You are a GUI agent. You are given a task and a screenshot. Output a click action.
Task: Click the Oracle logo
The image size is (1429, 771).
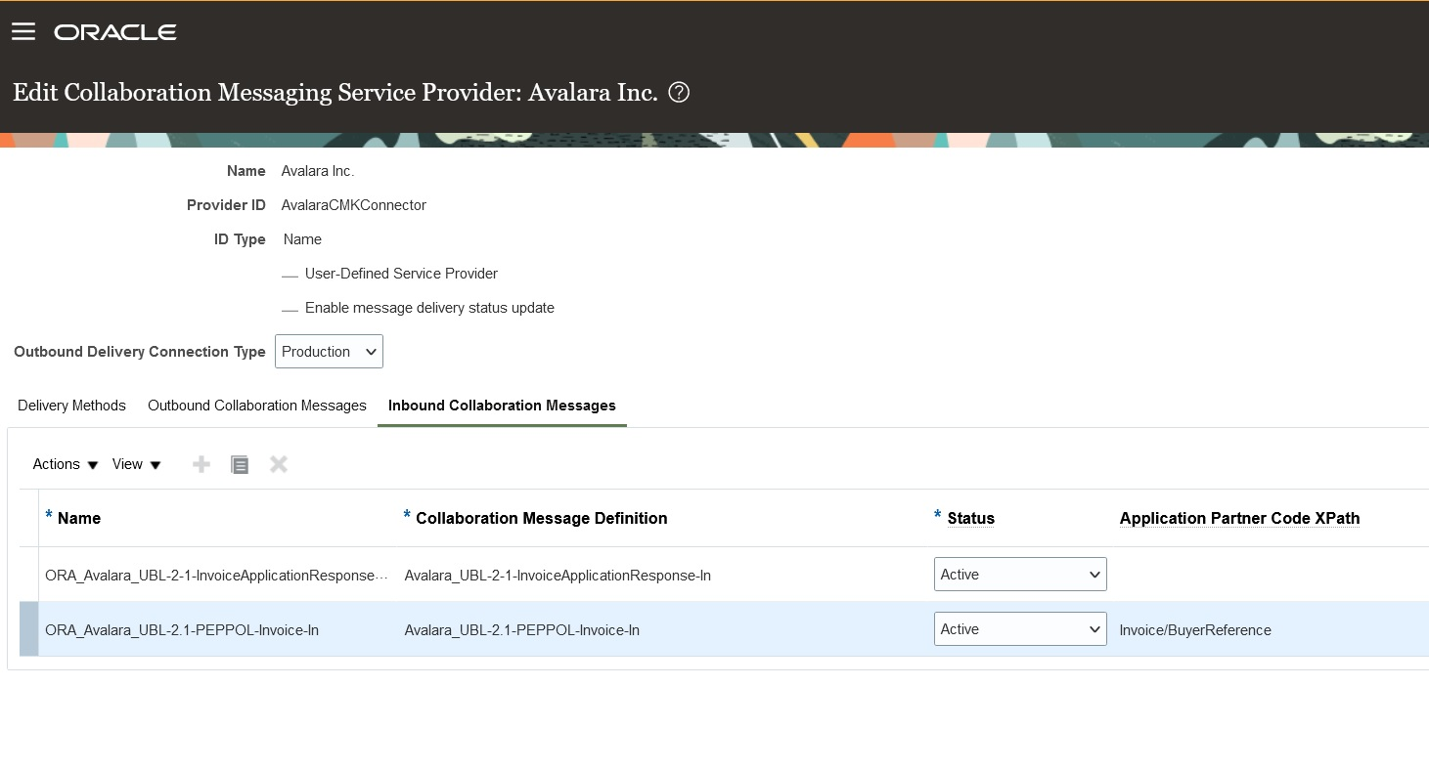(x=114, y=31)
